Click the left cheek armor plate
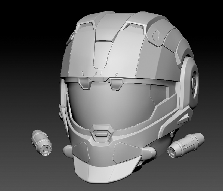This screenshot has height=191, width=223. [82, 151]
